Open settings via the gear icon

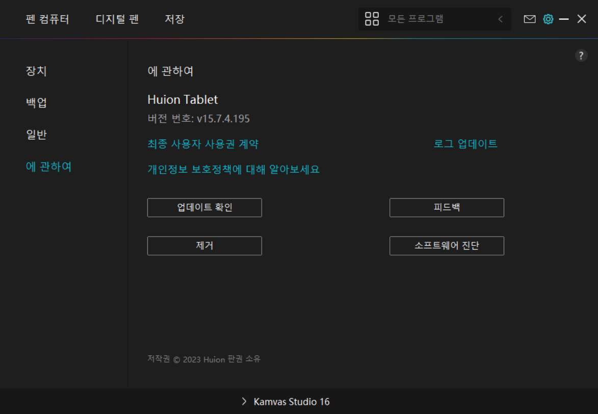click(548, 19)
